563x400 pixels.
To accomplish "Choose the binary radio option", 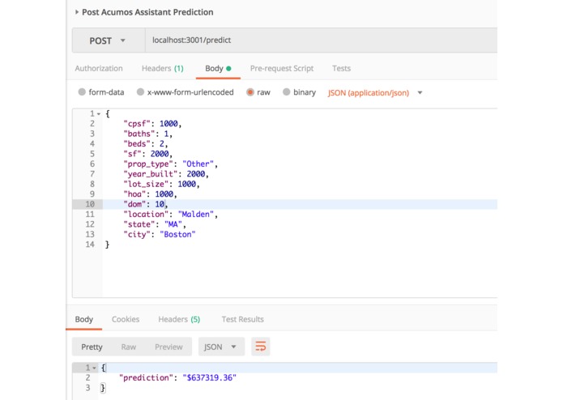I will click(286, 91).
